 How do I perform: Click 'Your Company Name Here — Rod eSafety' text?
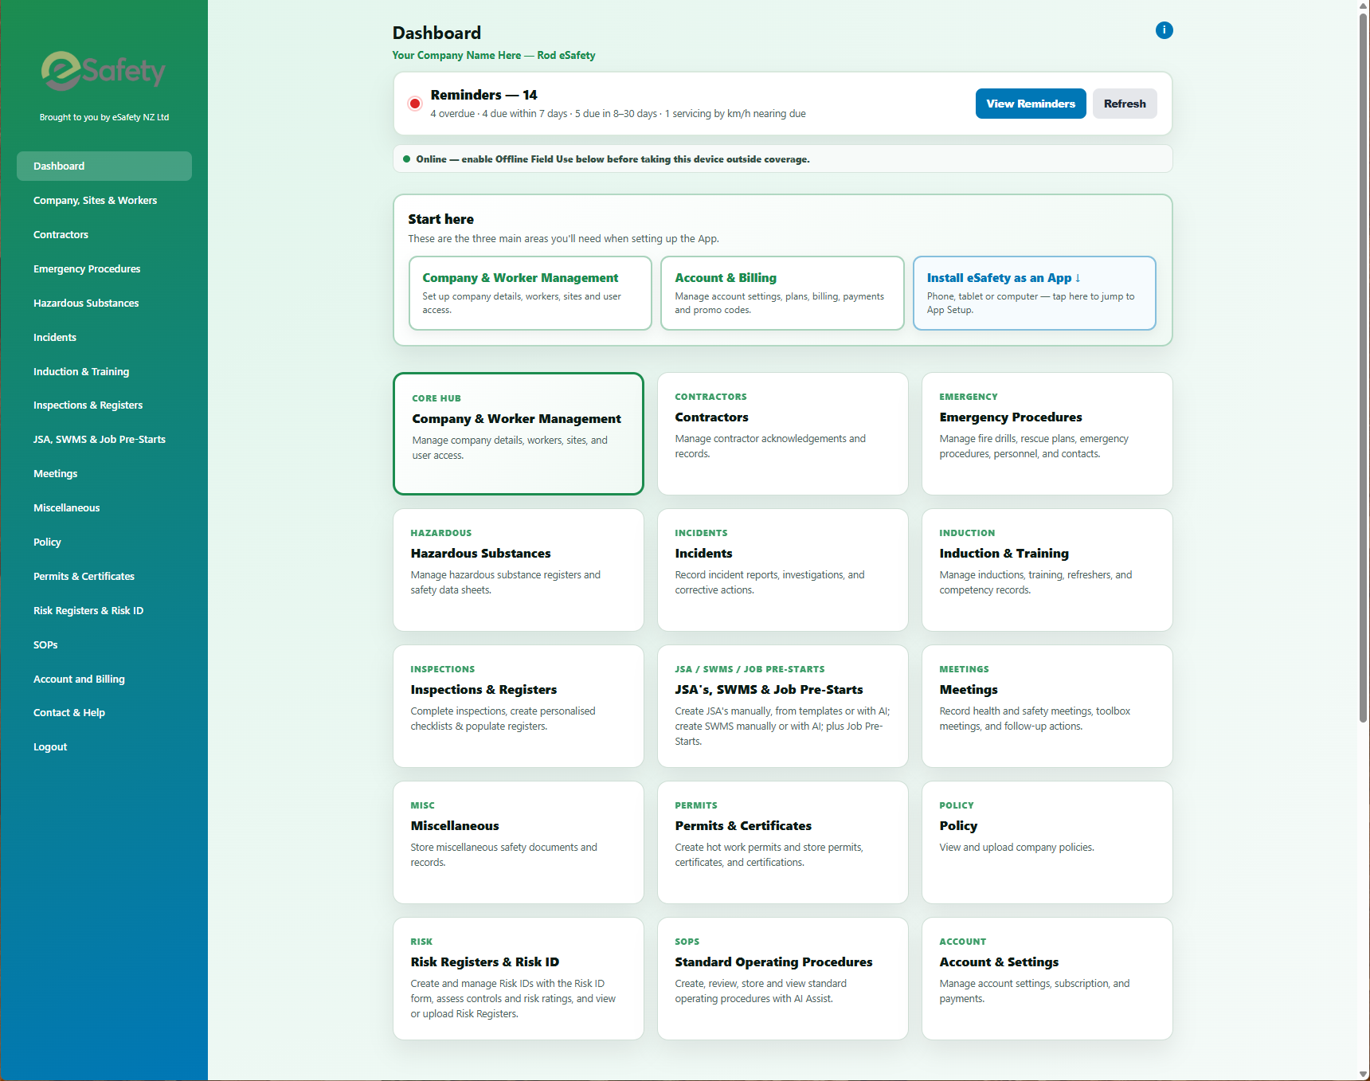tap(493, 55)
